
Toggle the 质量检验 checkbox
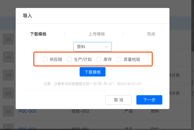coord(119,59)
